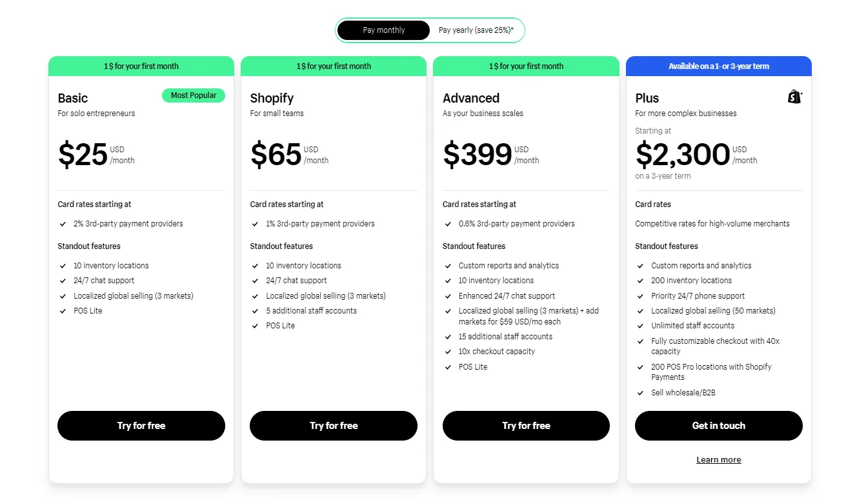Click the checkmark beside 5 additional staff accounts
The height and width of the screenshot is (498, 846).
[x=255, y=311]
